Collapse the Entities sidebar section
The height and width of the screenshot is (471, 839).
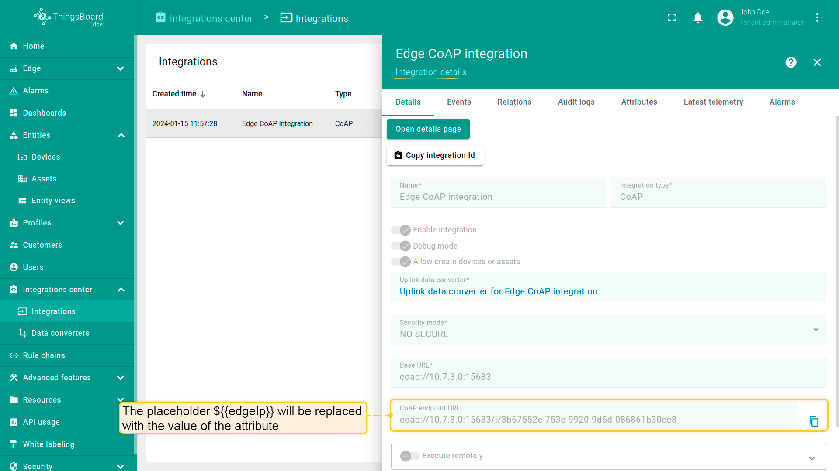[x=121, y=135]
